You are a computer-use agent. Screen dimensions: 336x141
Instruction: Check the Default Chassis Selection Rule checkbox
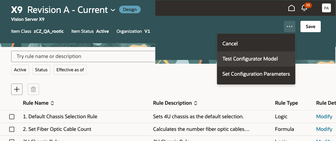12,117
